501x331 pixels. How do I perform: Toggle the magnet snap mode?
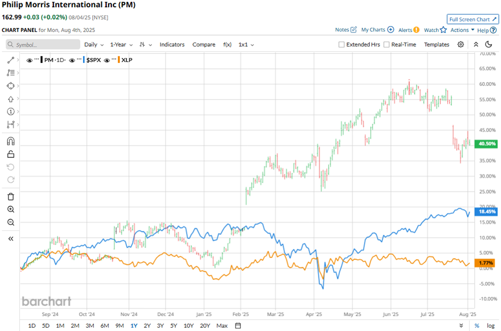click(x=11, y=141)
